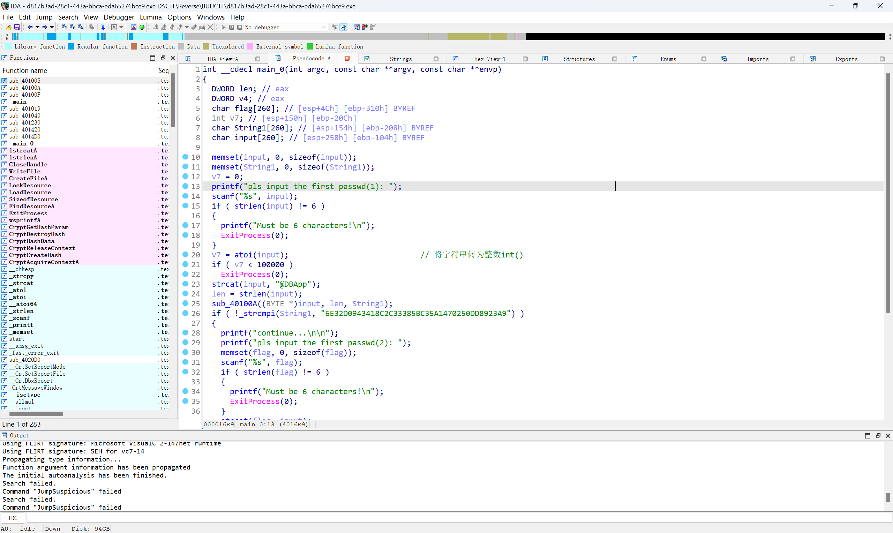Viewport: 893px width, 533px height.
Task: Switch to the Structures tab
Action: 579,59
